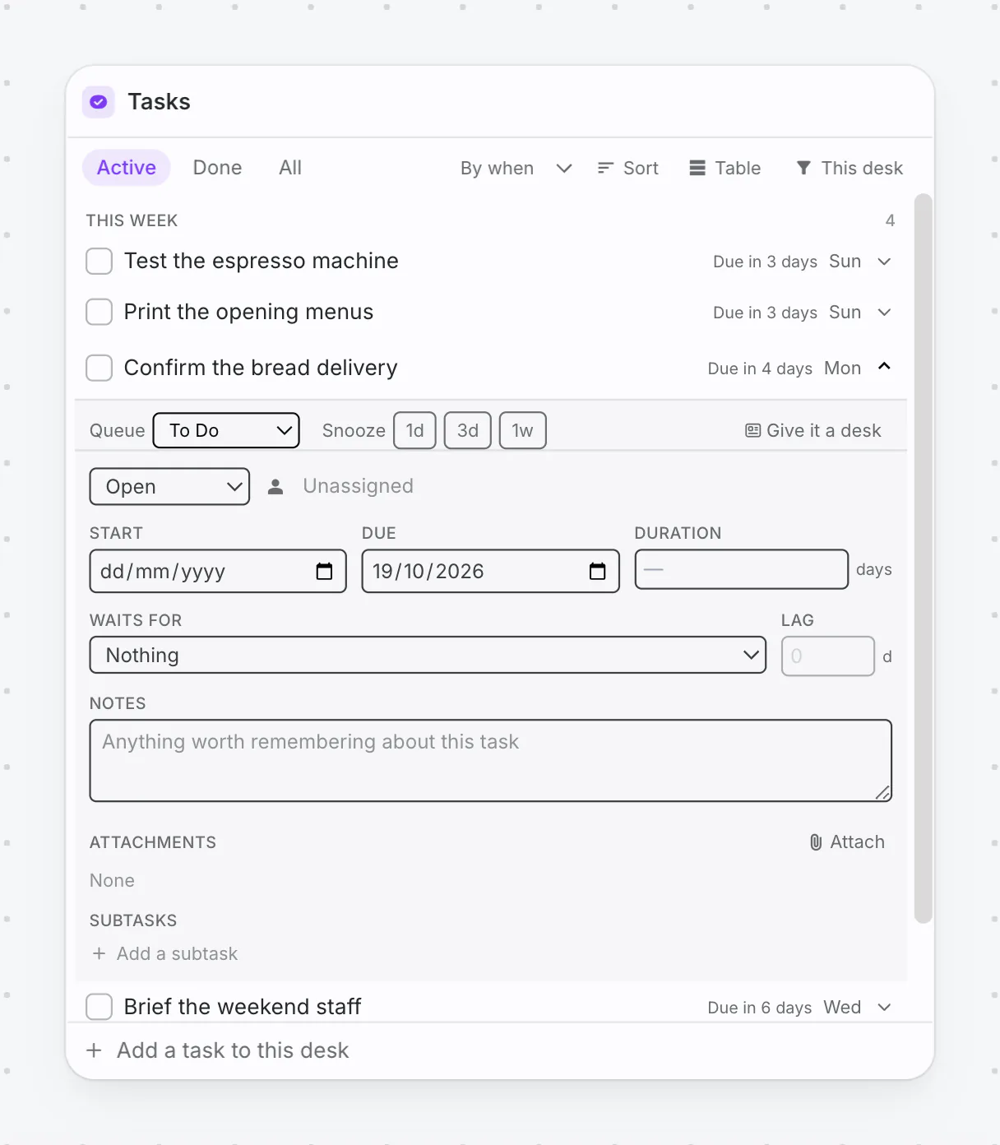Click the LAG days input
1000x1145 pixels.
[x=828, y=656]
